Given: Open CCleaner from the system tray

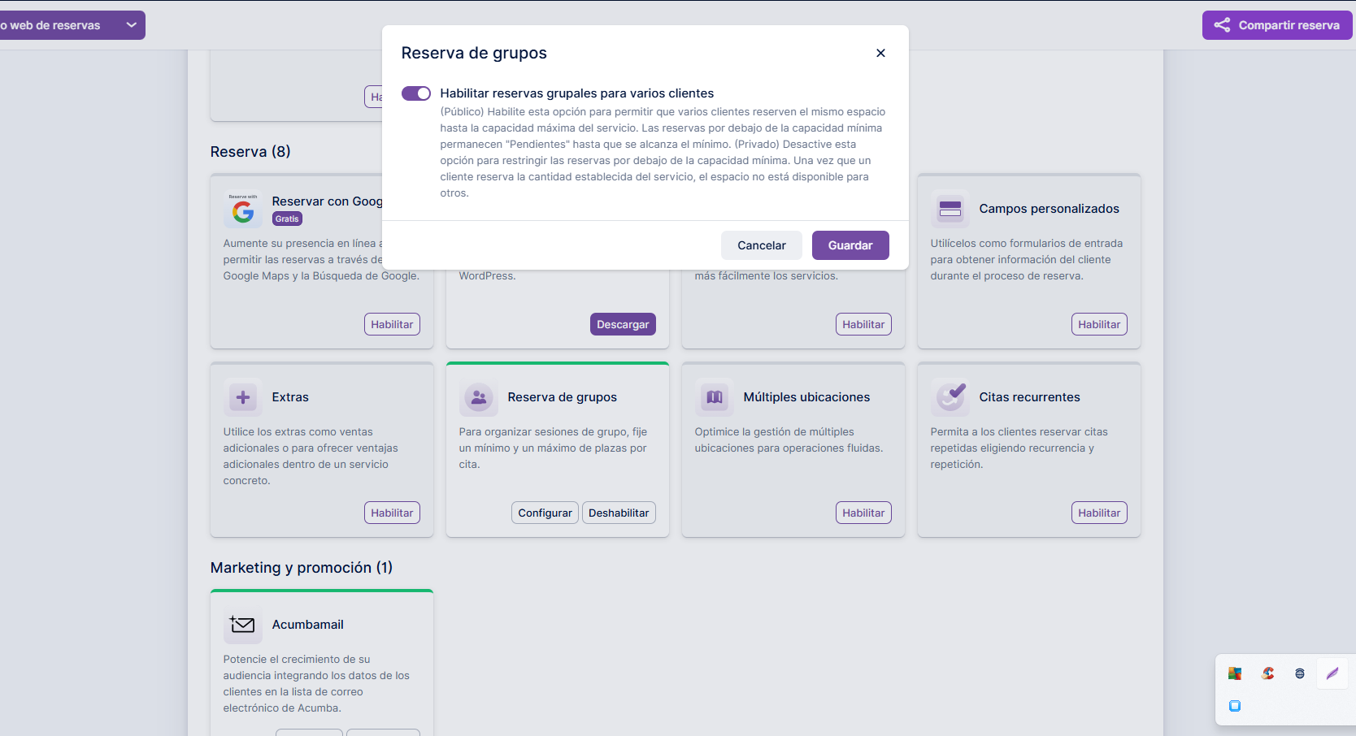Looking at the screenshot, I should [1267, 673].
